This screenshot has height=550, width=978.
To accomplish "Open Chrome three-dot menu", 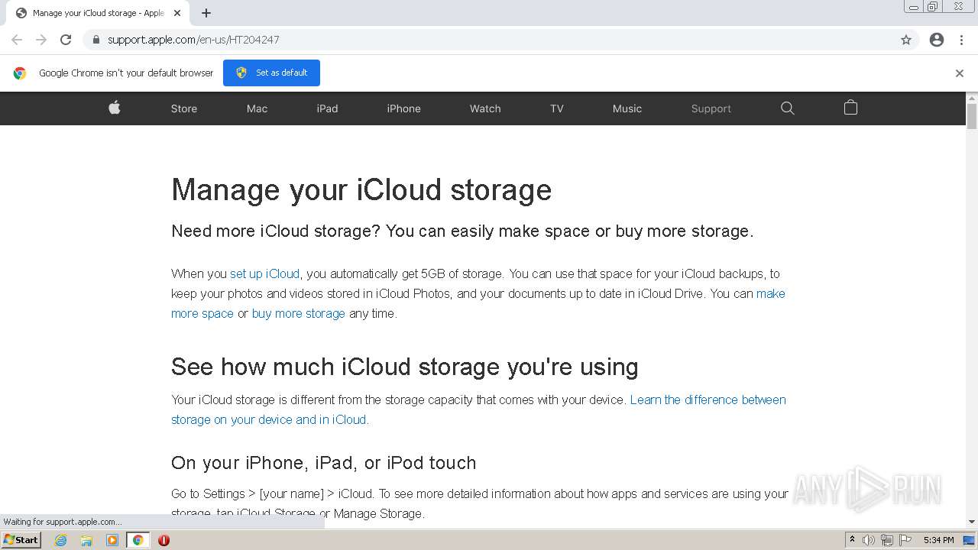I will (x=961, y=40).
